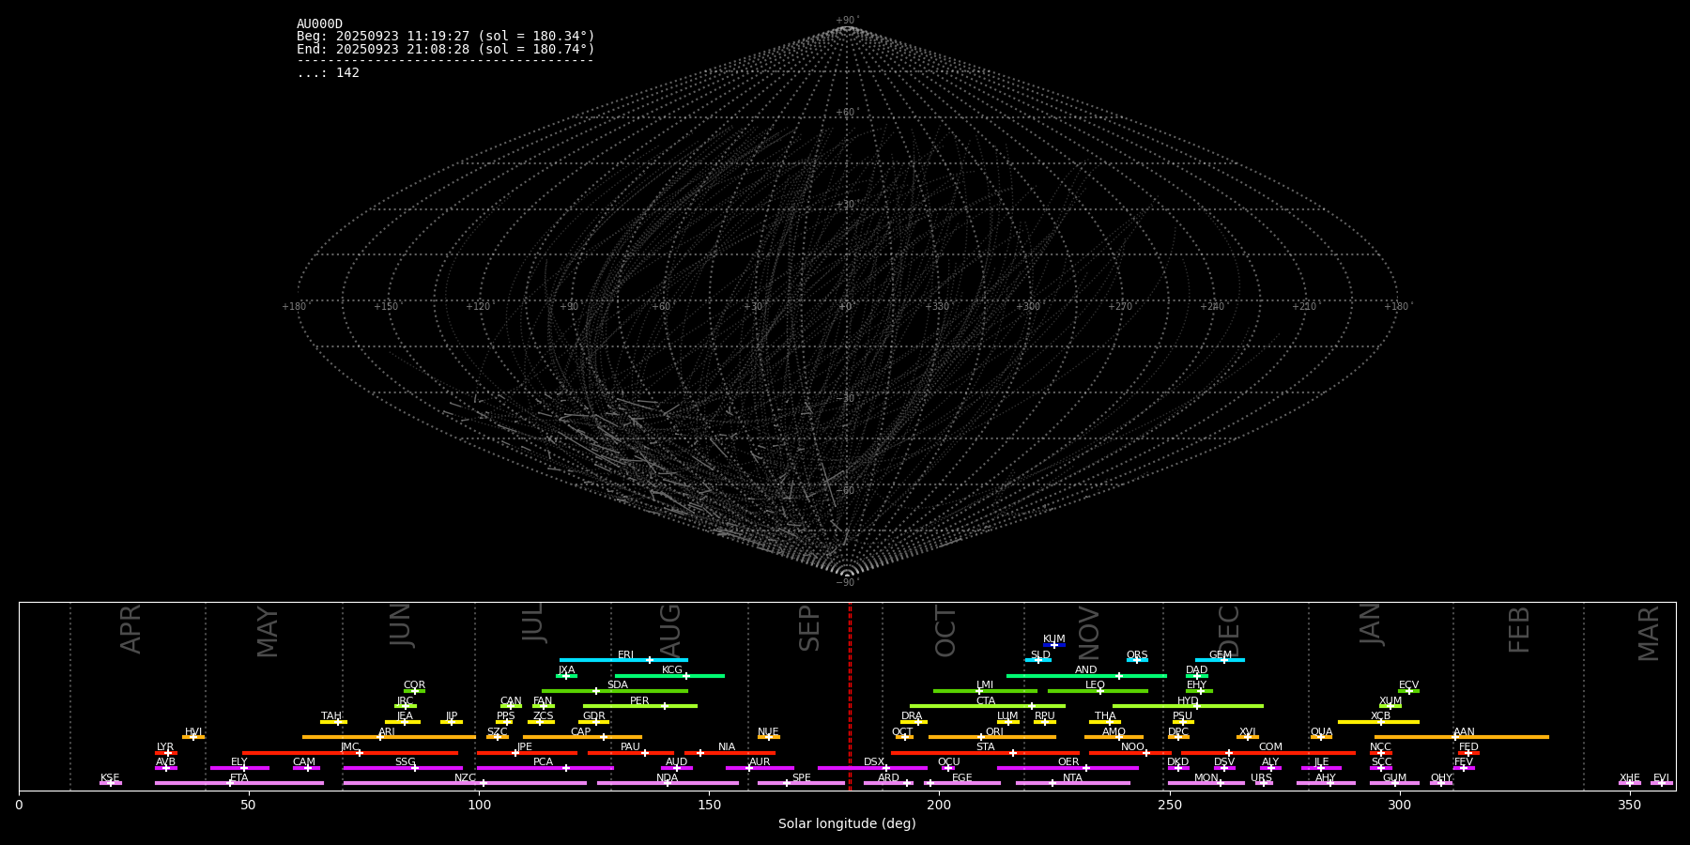Click the Beg timestamp line
This screenshot has width=1690, height=845.
pyautogui.click(x=446, y=37)
